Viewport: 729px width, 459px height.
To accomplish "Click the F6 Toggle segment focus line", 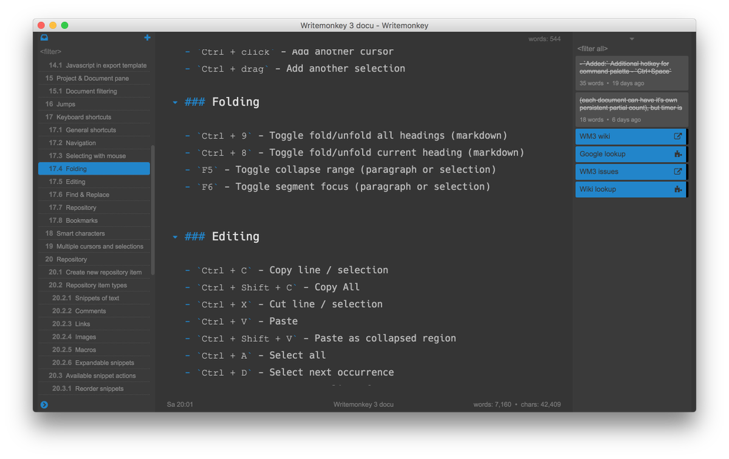I will click(x=338, y=186).
